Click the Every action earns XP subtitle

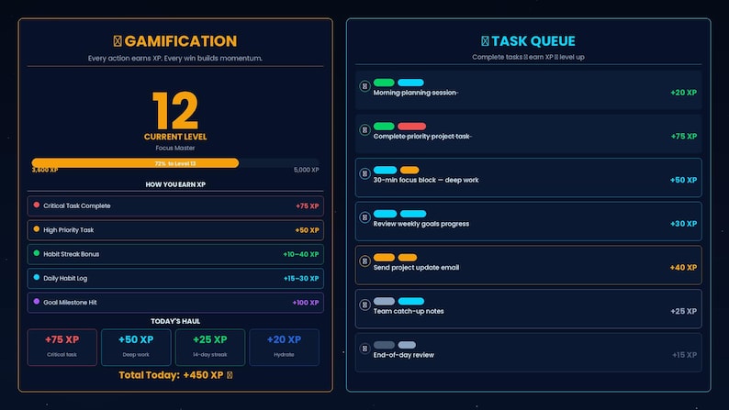pos(175,58)
